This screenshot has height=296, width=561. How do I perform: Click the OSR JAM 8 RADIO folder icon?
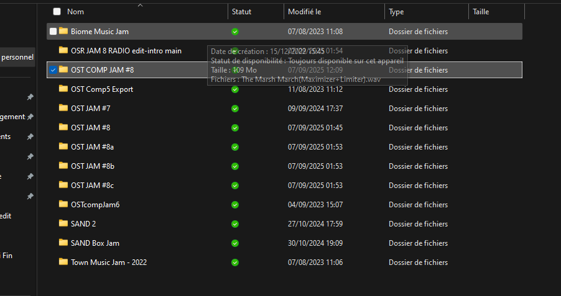click(63, 50)
